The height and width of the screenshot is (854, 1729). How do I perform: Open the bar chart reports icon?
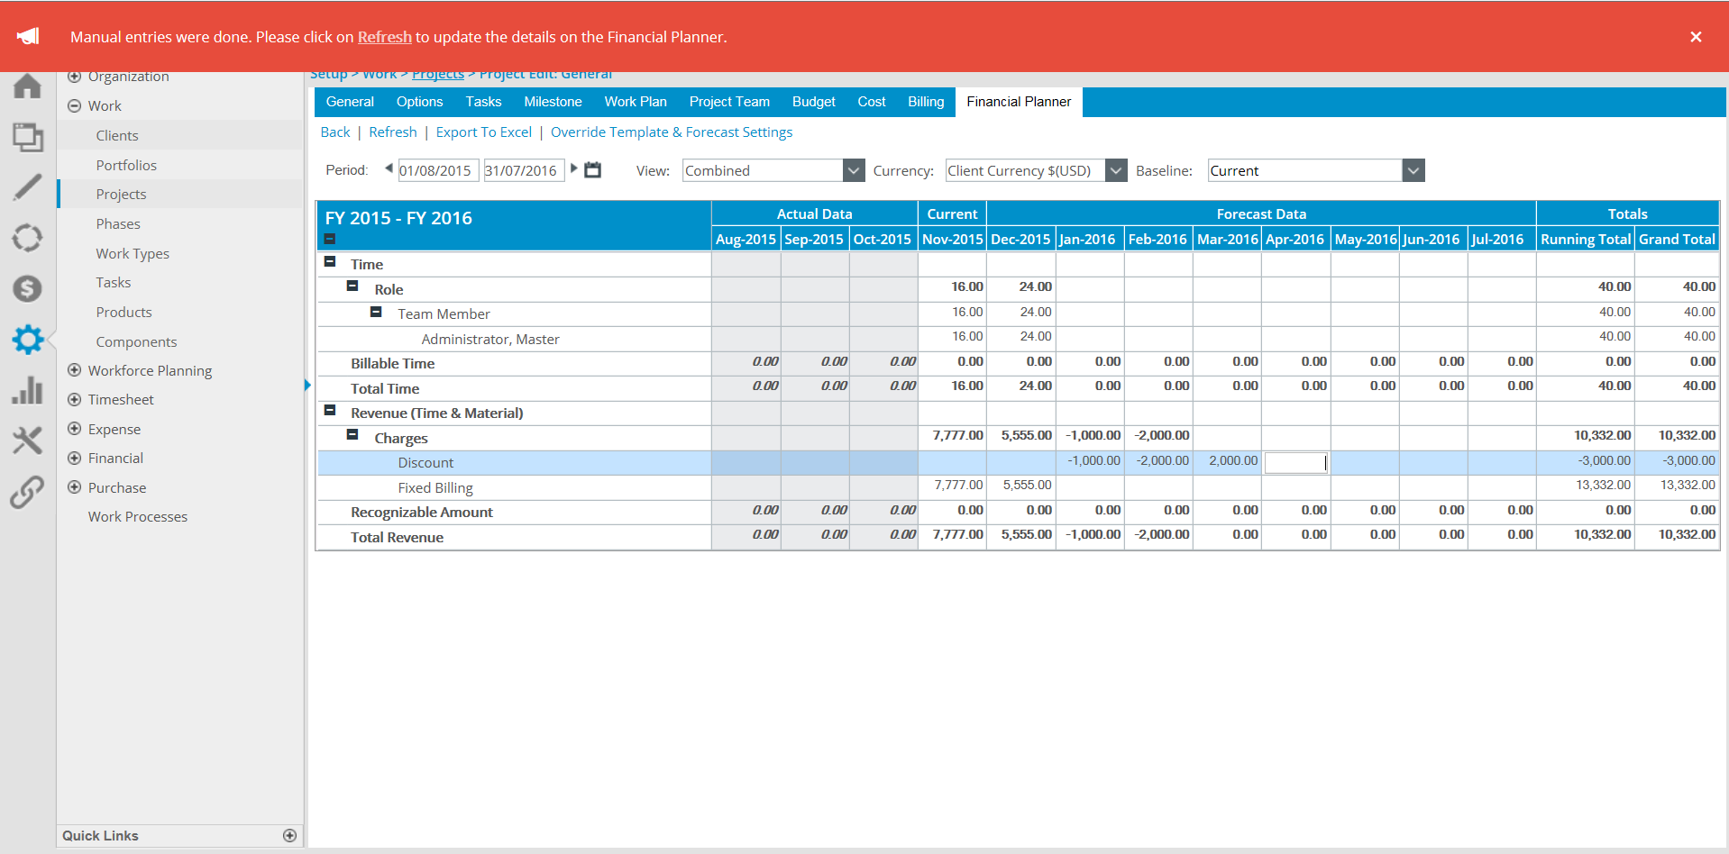(x=27, y=391)
